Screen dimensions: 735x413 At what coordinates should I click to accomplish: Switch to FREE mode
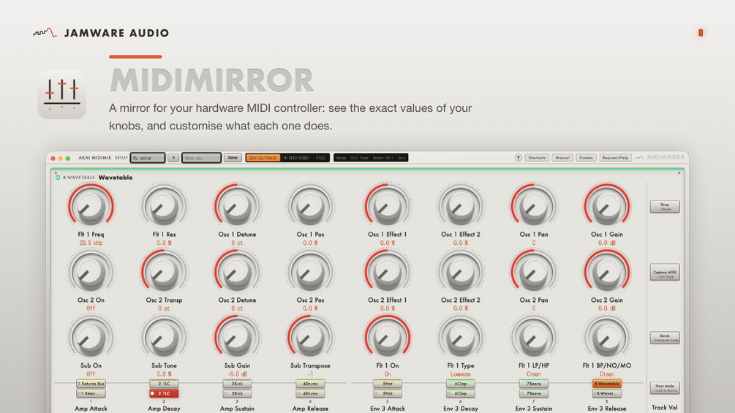[320, 158]
